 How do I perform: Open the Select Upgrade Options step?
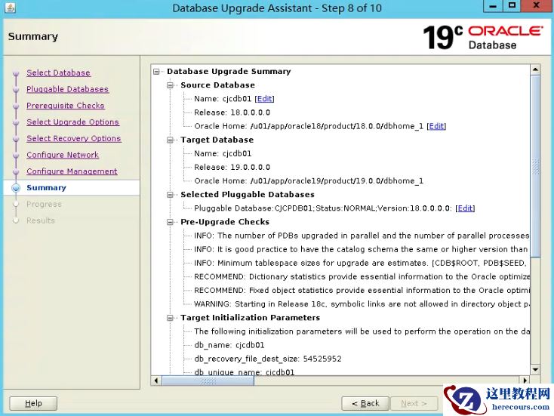(72, 122)
